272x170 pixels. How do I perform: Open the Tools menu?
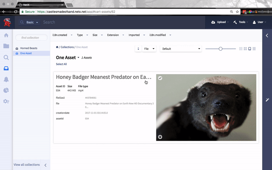240,22
